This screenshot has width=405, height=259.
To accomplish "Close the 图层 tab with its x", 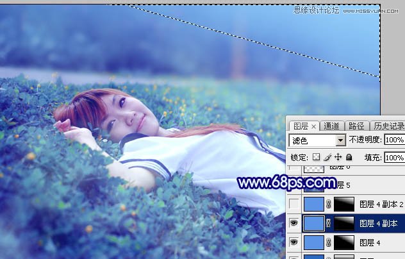I will (x=313, y=126).
